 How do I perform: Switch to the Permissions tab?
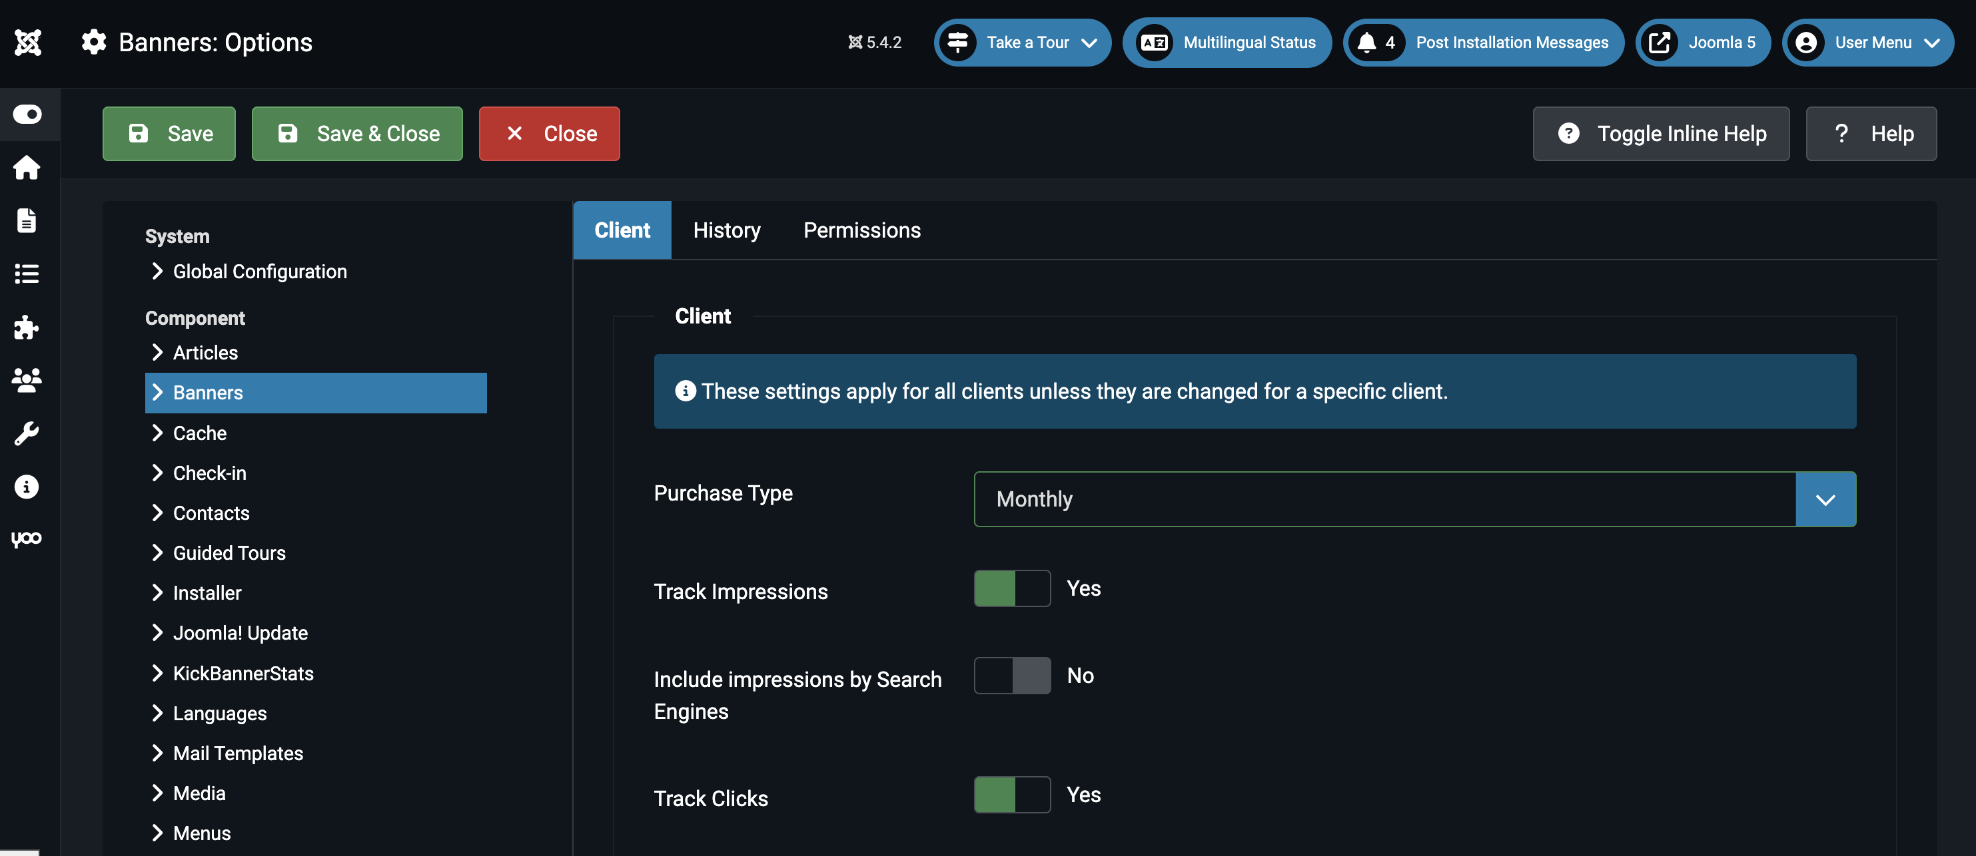pos(861,231)
